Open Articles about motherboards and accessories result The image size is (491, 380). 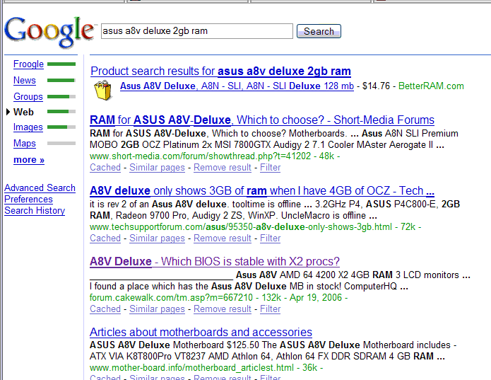click(201, 332)
